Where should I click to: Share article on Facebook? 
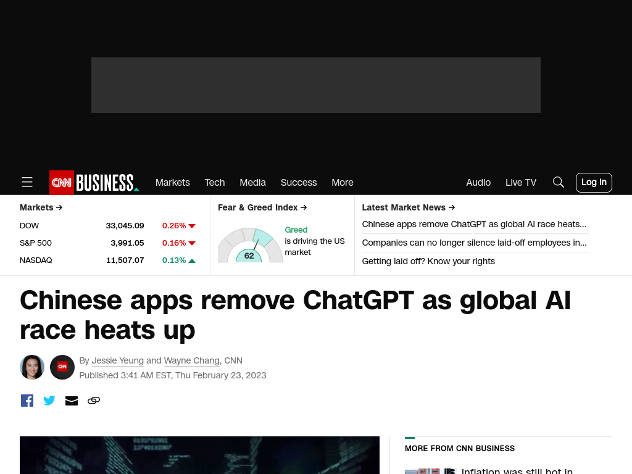point(27,401)
